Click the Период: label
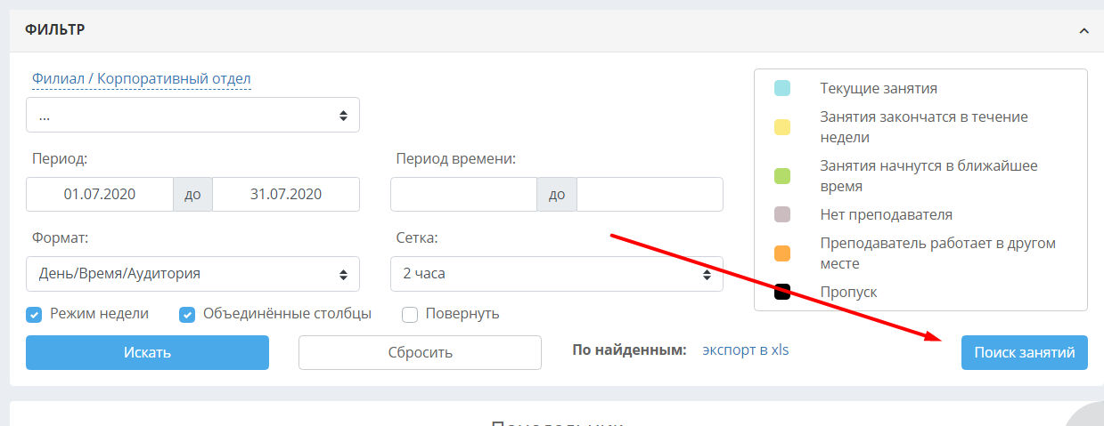 point(60,158)
